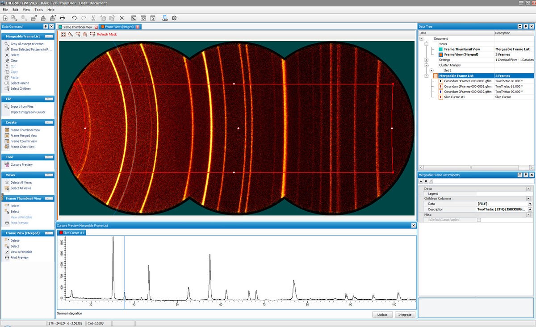
Task: Open the Tools menu
Action: coord(39,9)
